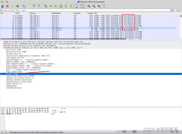Open a capture file with folder icon

24,6
